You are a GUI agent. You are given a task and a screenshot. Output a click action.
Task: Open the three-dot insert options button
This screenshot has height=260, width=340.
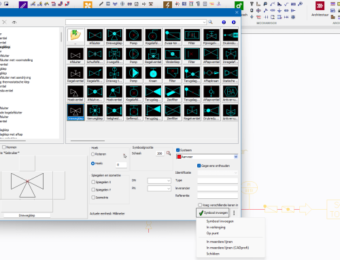click(234, 213)
